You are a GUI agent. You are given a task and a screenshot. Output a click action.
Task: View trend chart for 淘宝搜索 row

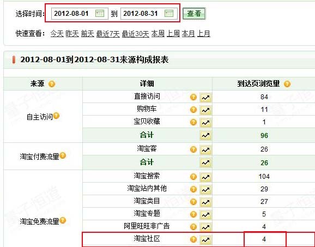pos(205,177)
